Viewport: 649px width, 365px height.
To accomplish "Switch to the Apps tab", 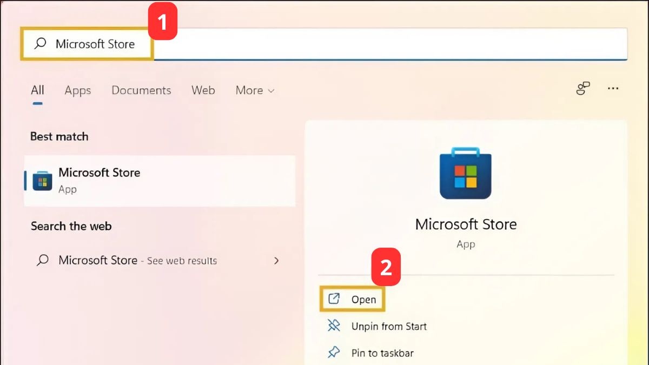I will point(78,90).
